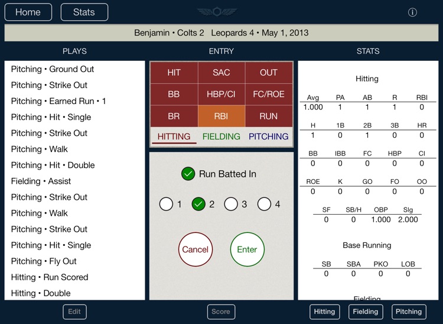Open the Stats screen button at top
Image resolution: width=443 pixels, height=324 pixels.
pos(84,12)
